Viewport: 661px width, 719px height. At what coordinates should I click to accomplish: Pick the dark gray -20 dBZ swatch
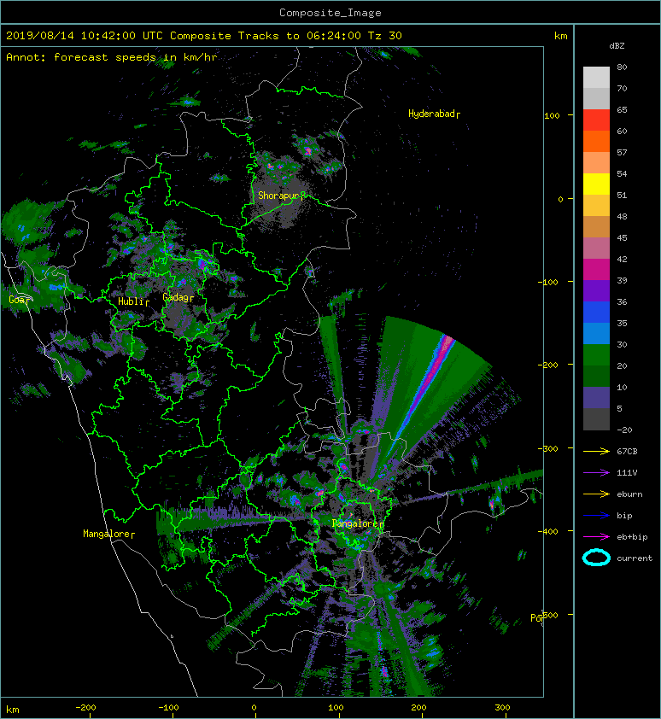596,419
